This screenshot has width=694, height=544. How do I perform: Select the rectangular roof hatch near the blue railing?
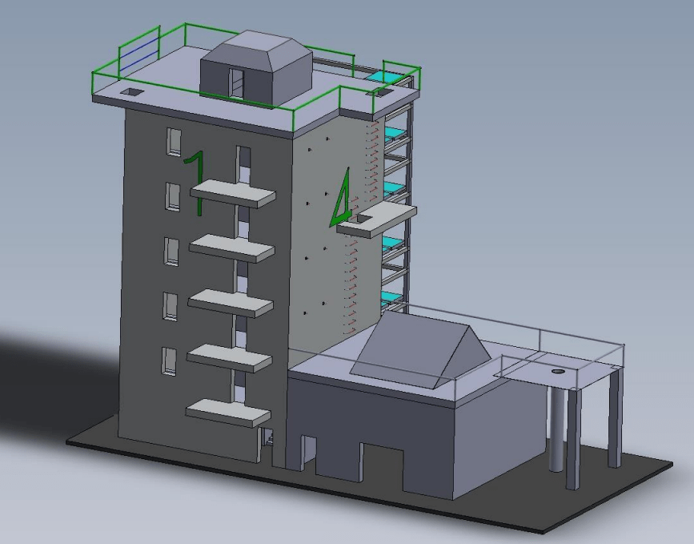[132, 92]
